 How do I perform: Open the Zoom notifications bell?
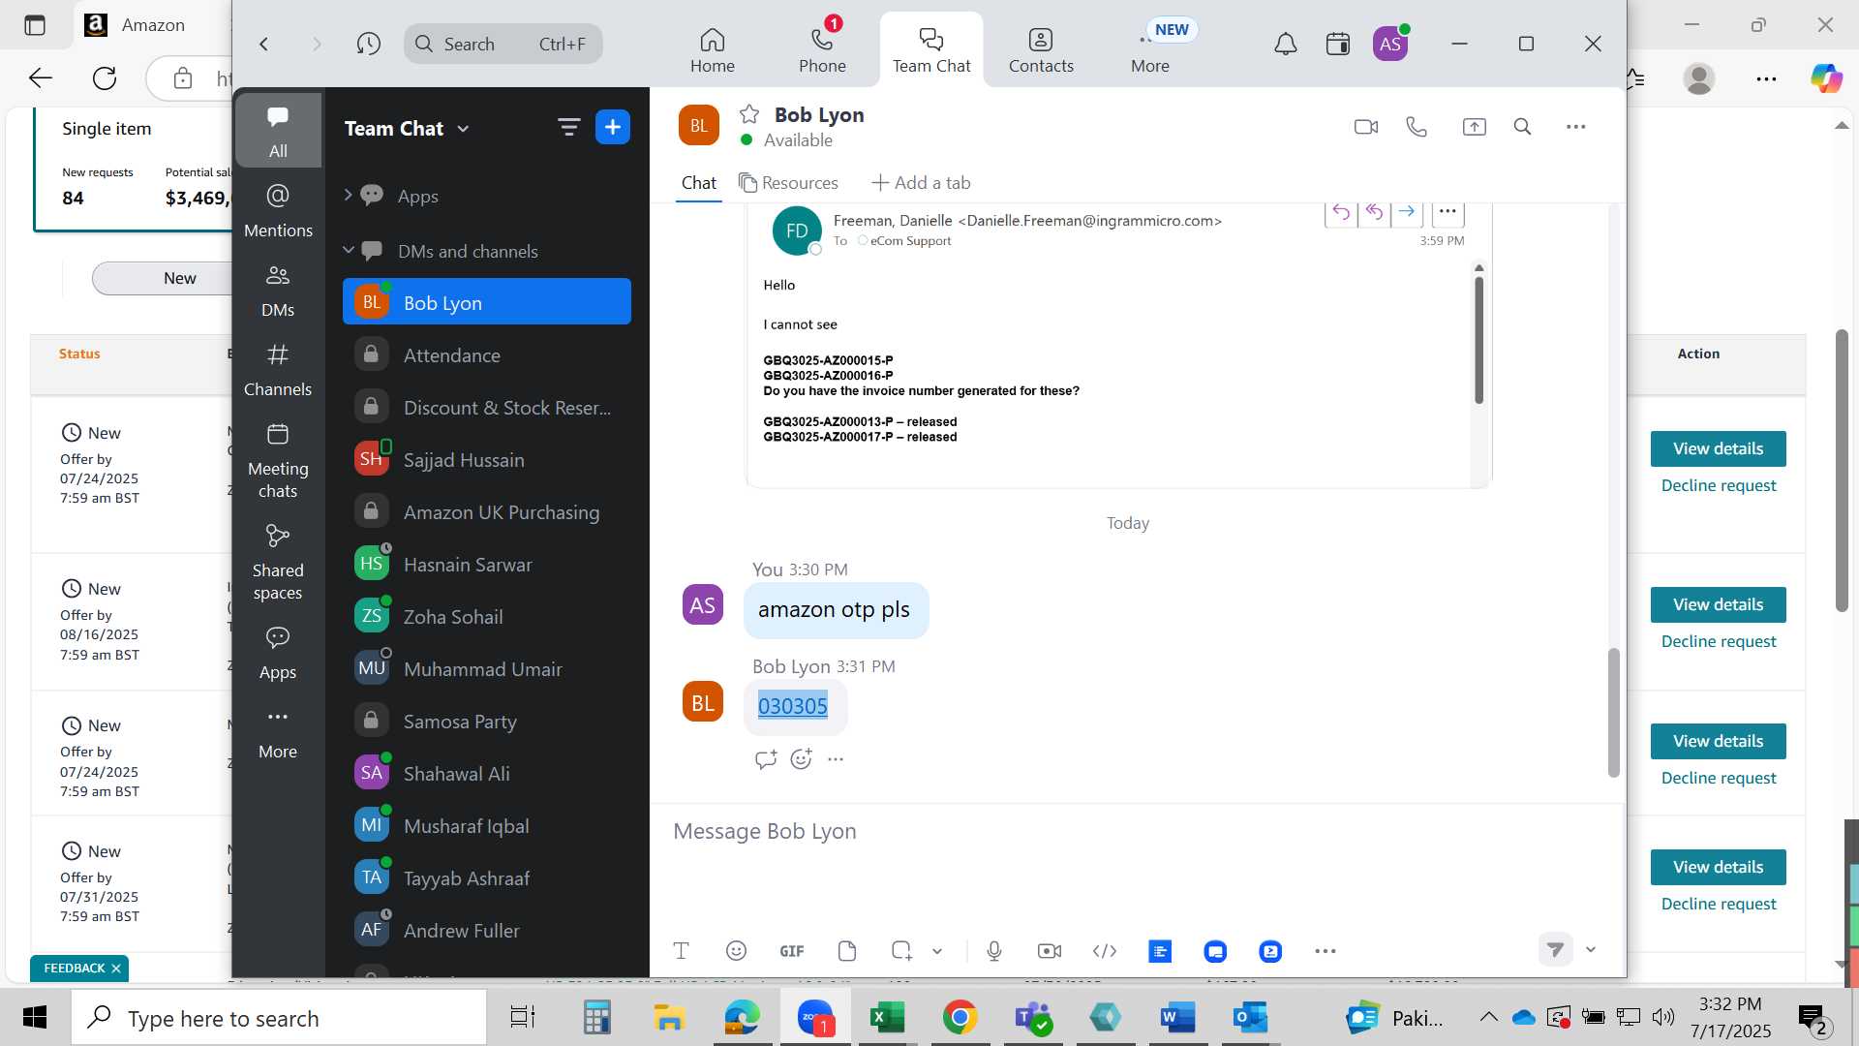pyautogui.click(x=1285, y=44)
